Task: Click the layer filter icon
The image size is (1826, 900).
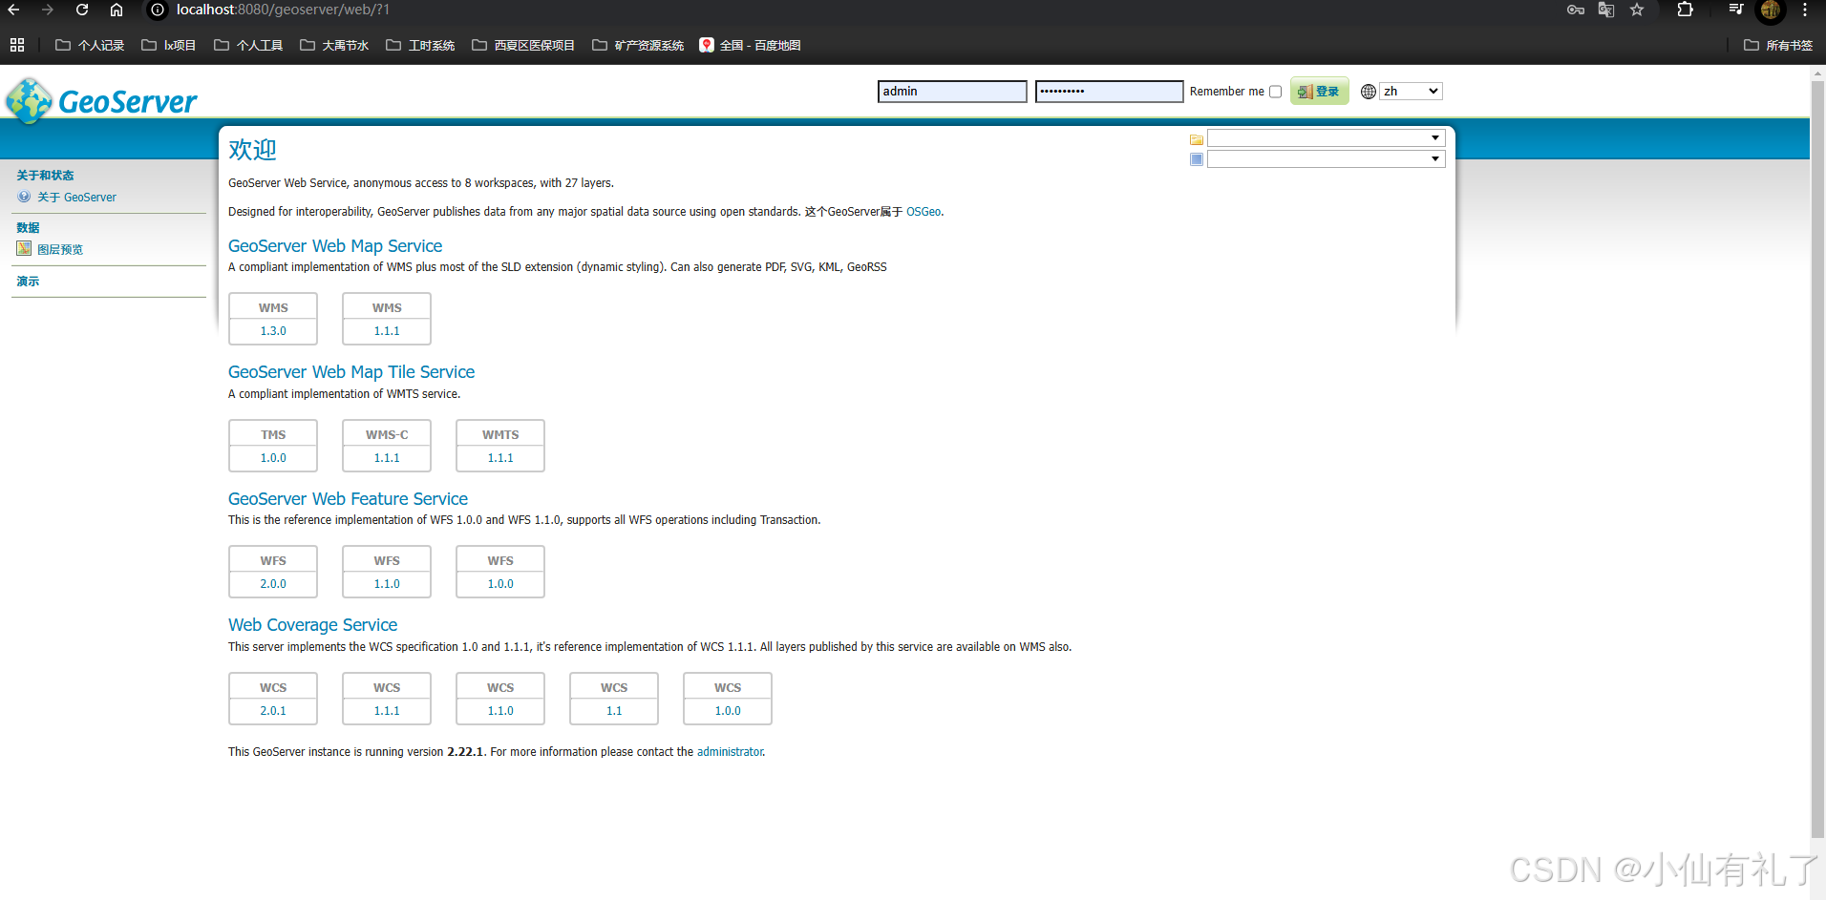Action: [x=1197, y=159]
